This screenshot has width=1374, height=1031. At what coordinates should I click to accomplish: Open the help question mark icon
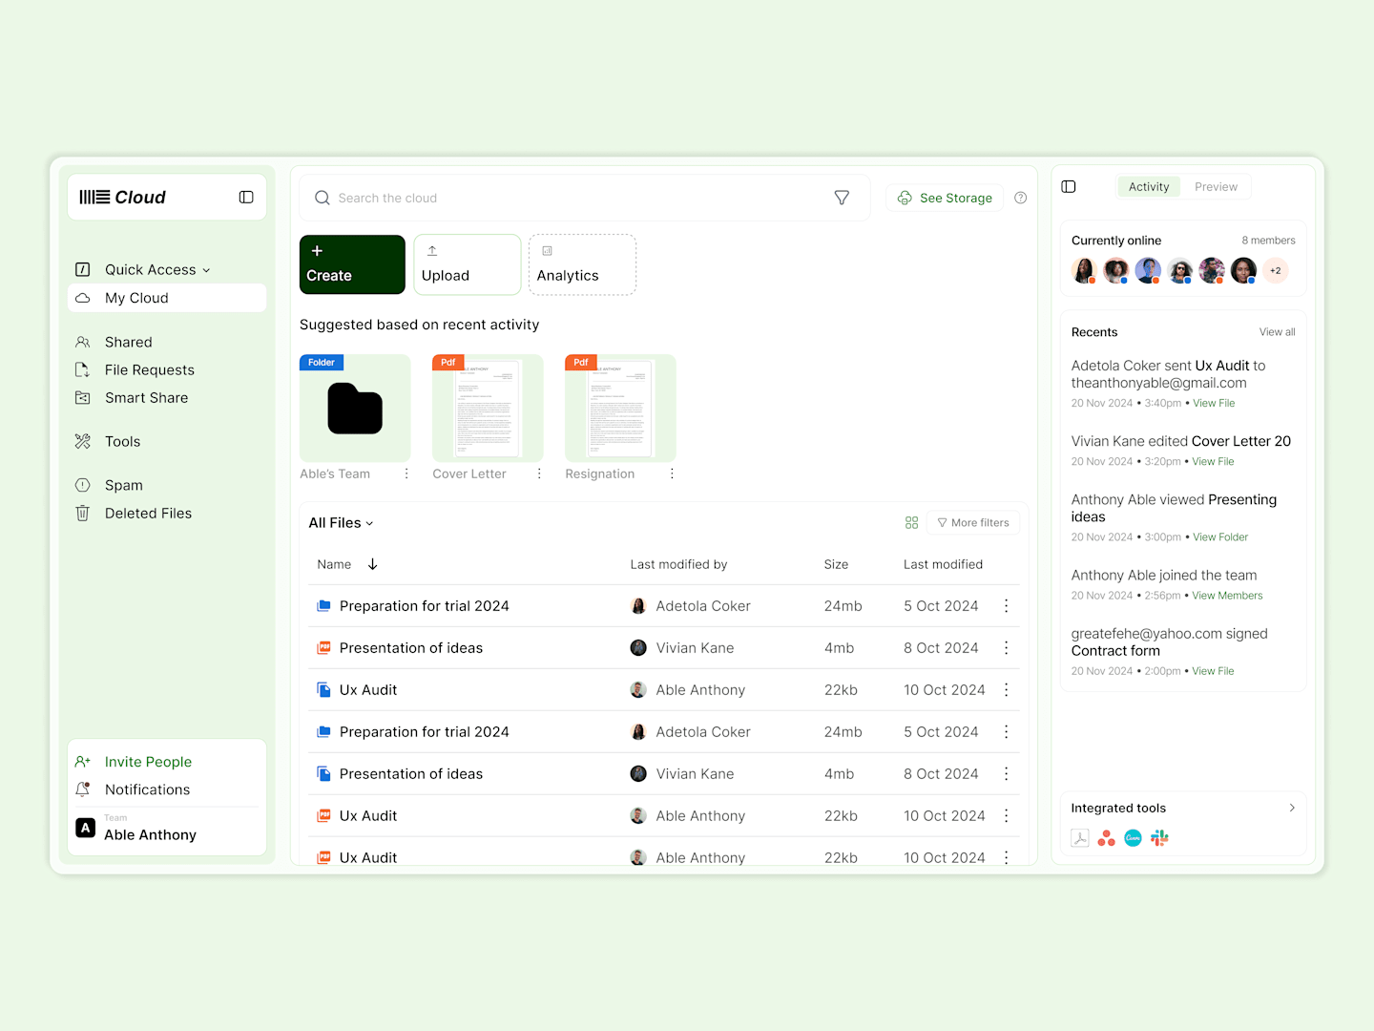pos(1021,198)
